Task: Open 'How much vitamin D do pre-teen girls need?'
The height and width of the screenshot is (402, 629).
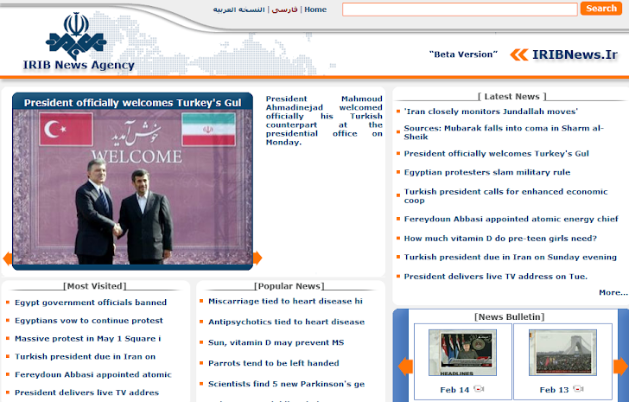Action: (500, 239)
